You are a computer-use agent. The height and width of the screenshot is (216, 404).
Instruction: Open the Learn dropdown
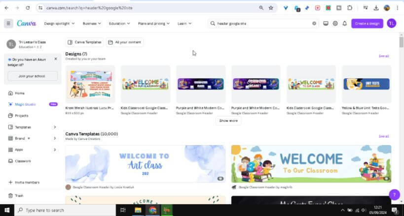pyautogui.click(x=184, y=24)
